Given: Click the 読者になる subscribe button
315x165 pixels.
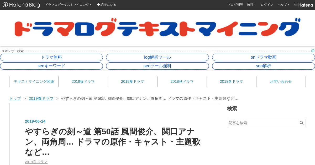Looking at the screenshot, I should [107, 5].
